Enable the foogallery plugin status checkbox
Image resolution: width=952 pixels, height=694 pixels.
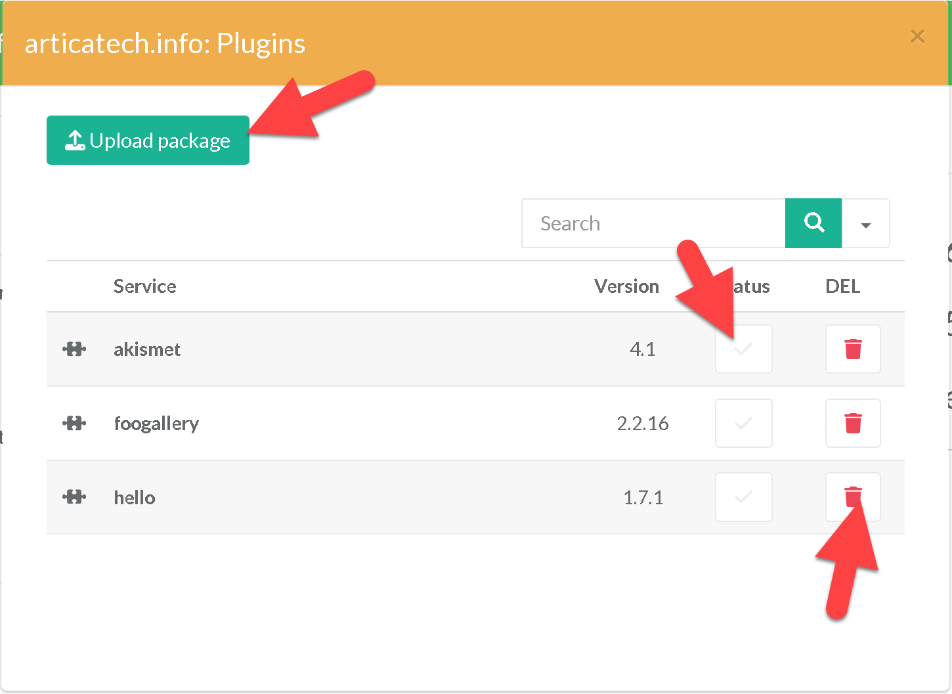click(743, 423)
